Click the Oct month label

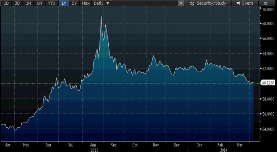coord(135,145)
